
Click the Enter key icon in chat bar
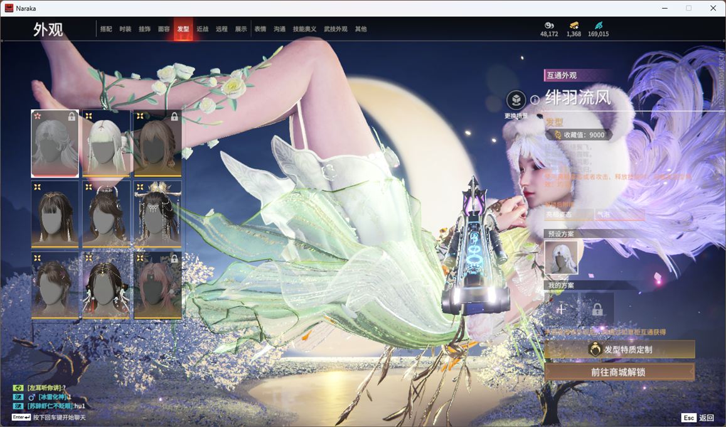pos(21,418)
